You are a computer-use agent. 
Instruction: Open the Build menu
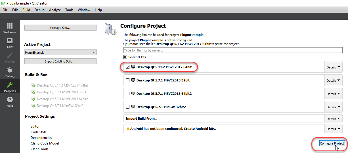[26, 10]
